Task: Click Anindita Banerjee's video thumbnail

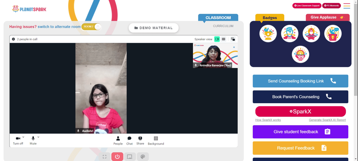Action: click(x=215, y=56)
